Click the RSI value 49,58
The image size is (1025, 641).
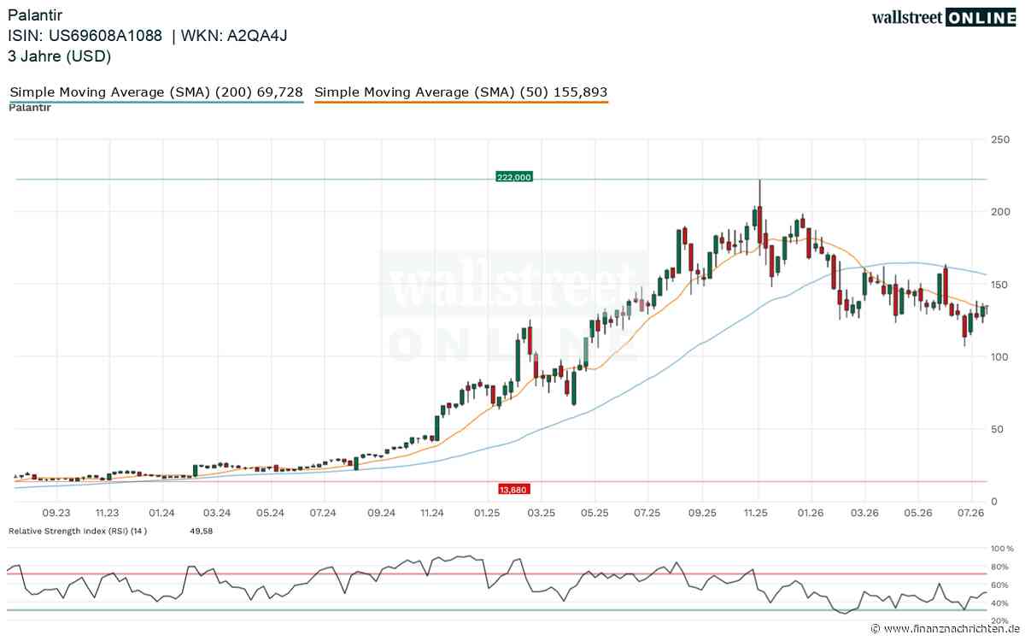pos(200,531)
